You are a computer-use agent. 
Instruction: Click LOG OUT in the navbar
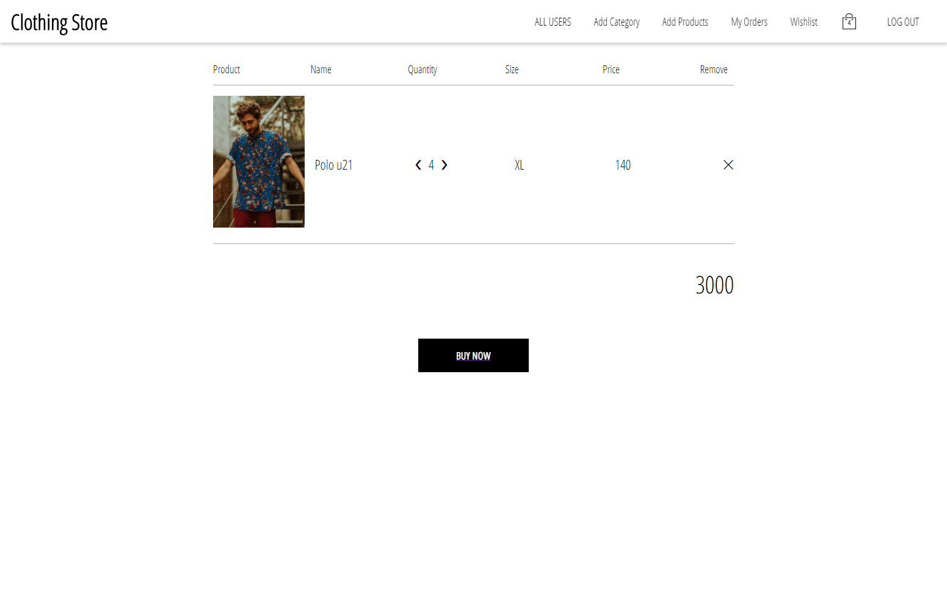902,22
